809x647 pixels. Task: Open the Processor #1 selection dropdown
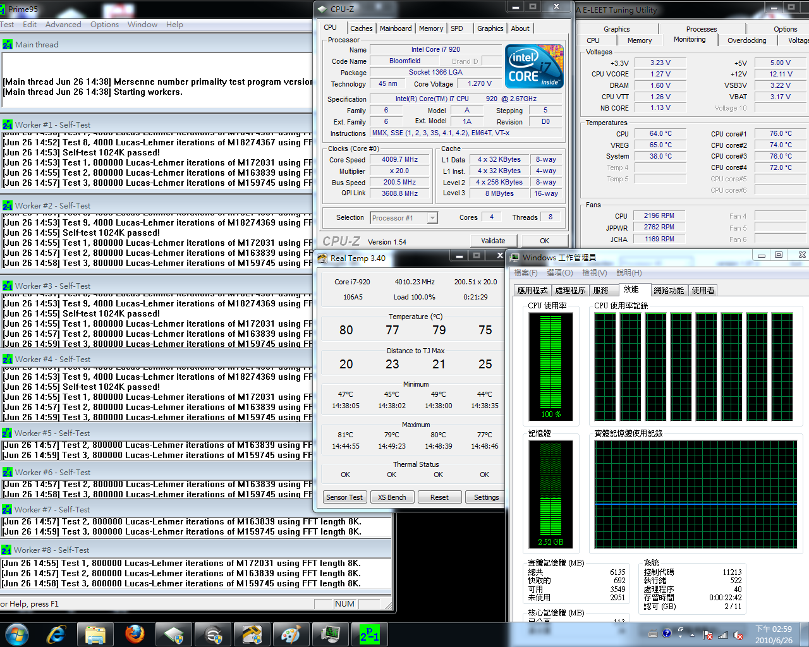tap(404, 218)
